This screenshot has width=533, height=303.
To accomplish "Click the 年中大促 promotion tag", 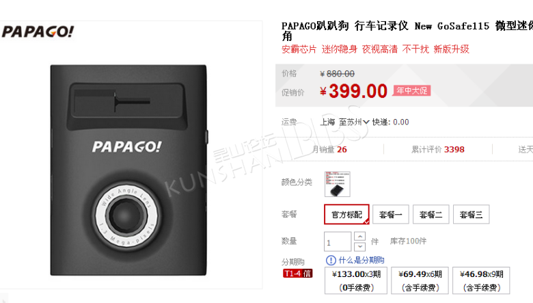I will click(412, 90).
